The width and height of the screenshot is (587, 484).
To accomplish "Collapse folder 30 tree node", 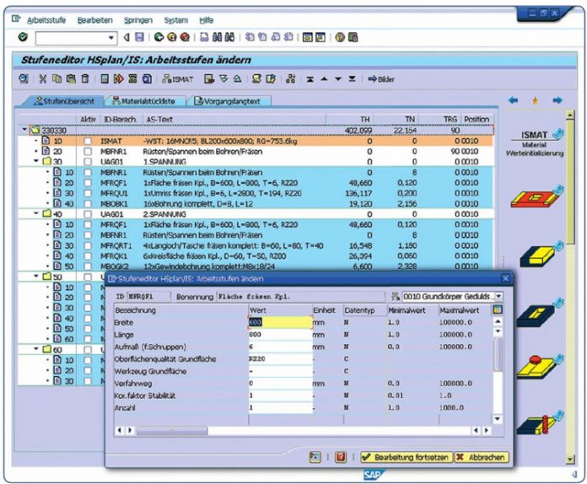I will 36,161.
